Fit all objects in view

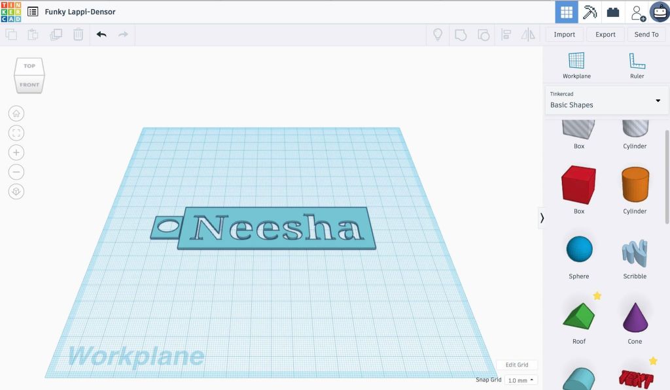16,133
